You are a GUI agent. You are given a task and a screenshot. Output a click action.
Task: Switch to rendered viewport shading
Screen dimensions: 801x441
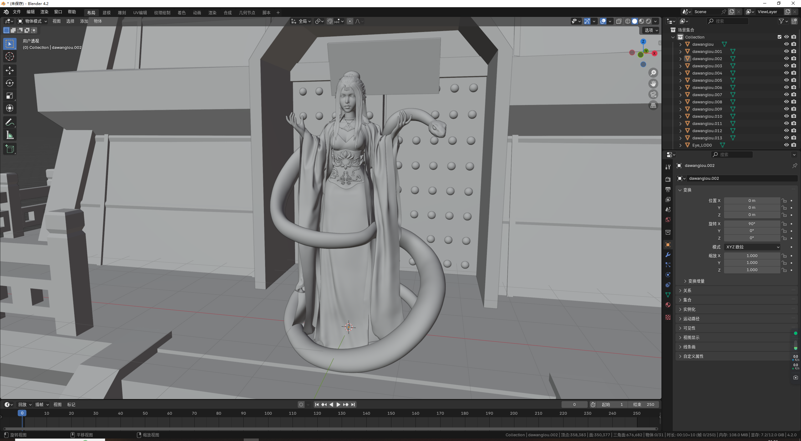point(648,21)
